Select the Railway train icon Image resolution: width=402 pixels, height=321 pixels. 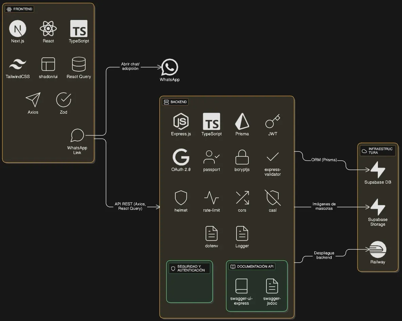(378, 250)
